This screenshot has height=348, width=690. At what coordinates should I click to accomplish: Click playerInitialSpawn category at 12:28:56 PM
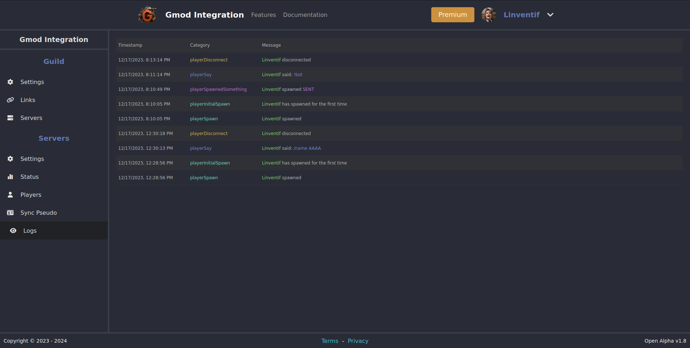pos(210,163)
